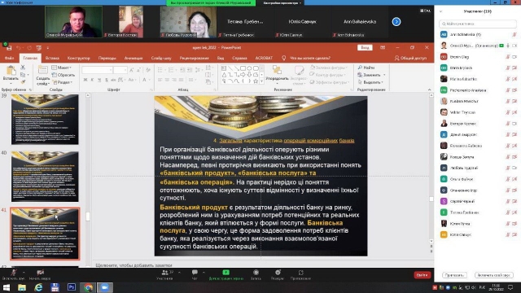The width and height of the screenshot is (521, 293).
Task: Switch to the Конструктор ribbon tab
Action: [x=78, y=58]
